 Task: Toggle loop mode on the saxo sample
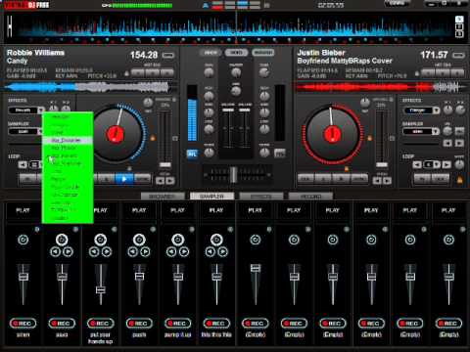point(62,240)
